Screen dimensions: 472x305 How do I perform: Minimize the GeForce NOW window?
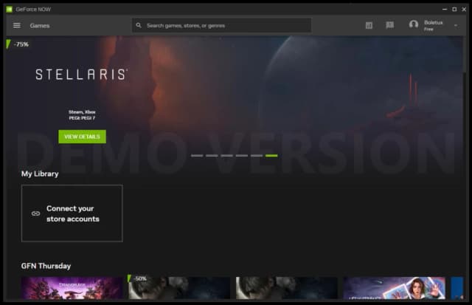tap(445, 10)
